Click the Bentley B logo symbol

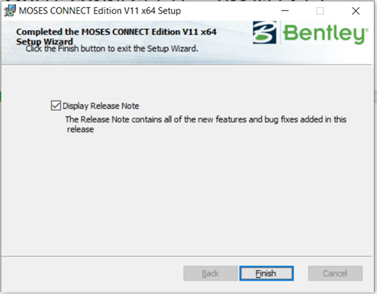point(264,34)
